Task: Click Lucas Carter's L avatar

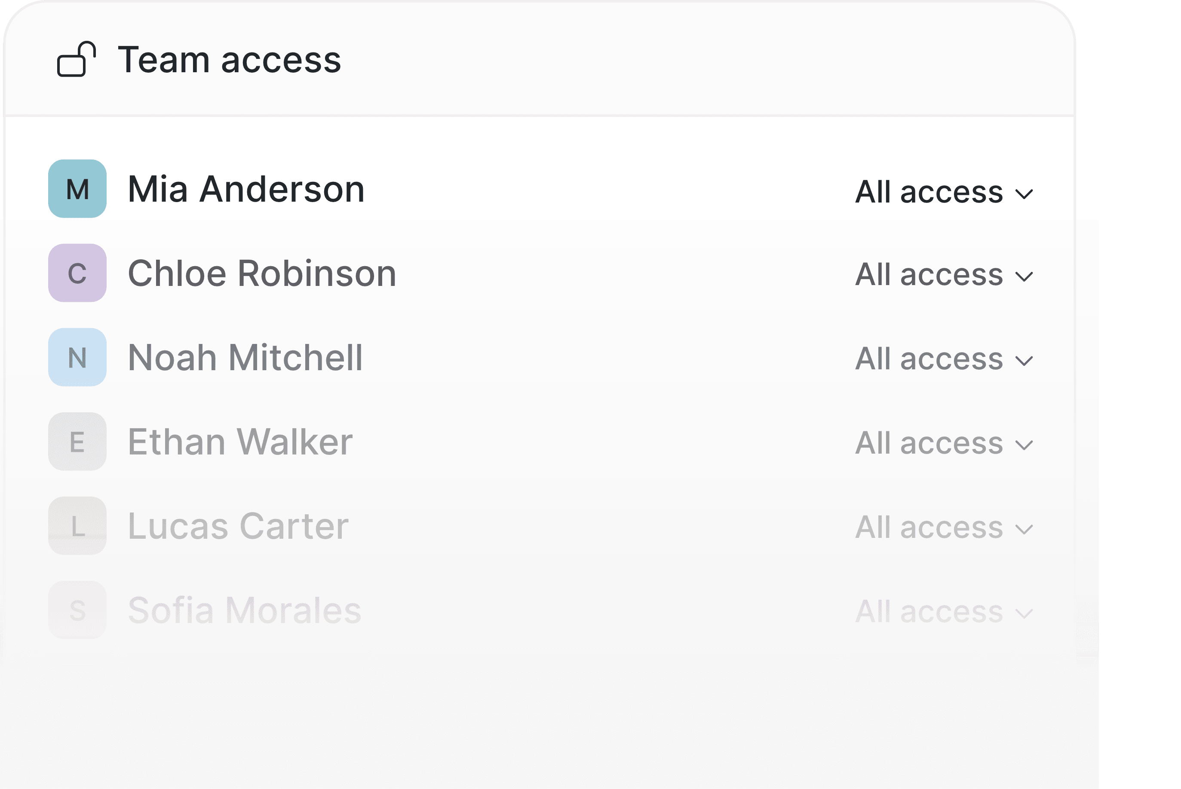Action: 77,526
